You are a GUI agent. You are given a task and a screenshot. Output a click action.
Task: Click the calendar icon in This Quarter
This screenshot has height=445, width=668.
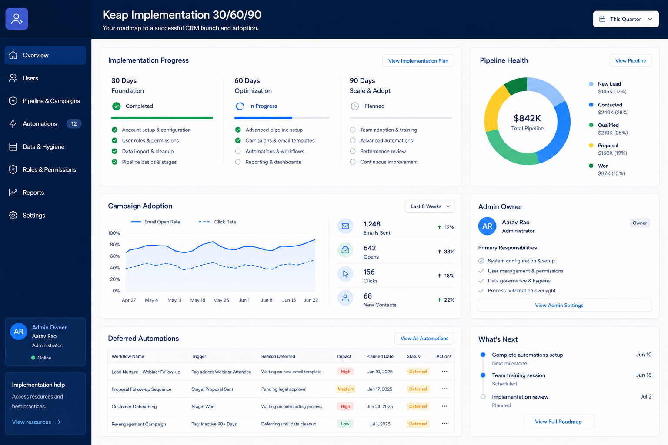pos(602,19)
